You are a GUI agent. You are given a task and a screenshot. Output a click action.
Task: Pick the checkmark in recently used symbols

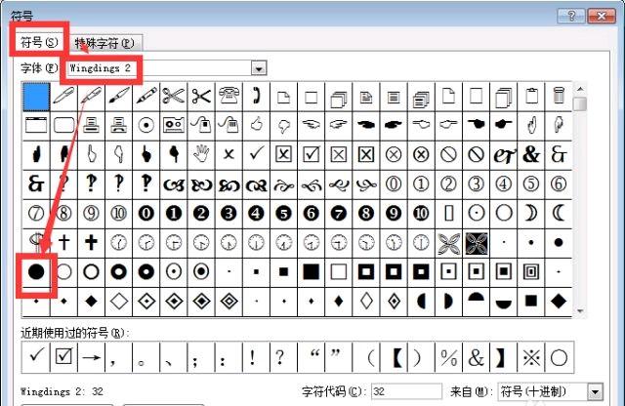tap(36, 357)
